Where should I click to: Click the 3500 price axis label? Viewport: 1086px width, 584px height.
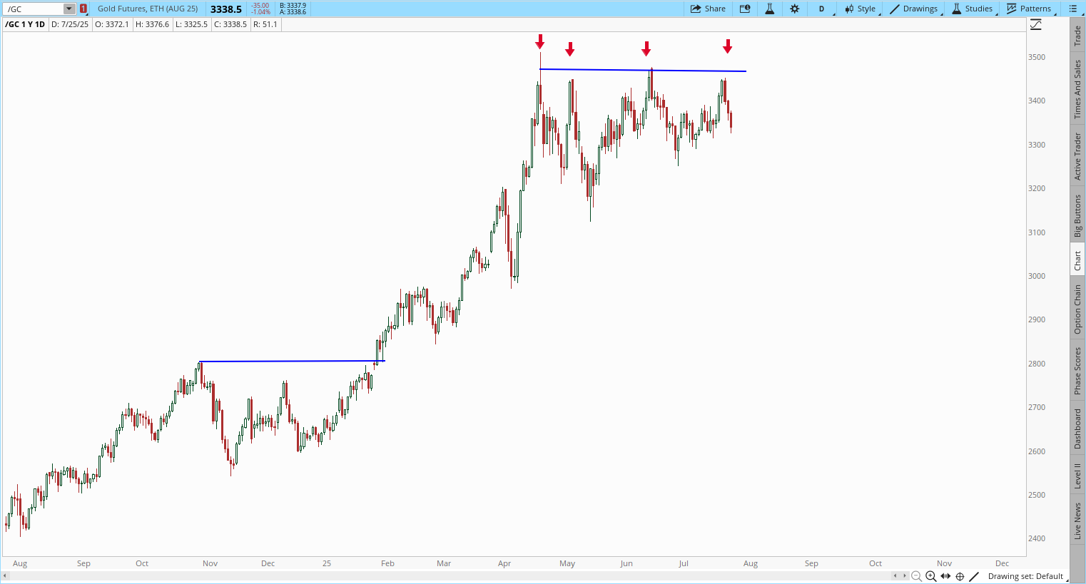(1036, 57)
